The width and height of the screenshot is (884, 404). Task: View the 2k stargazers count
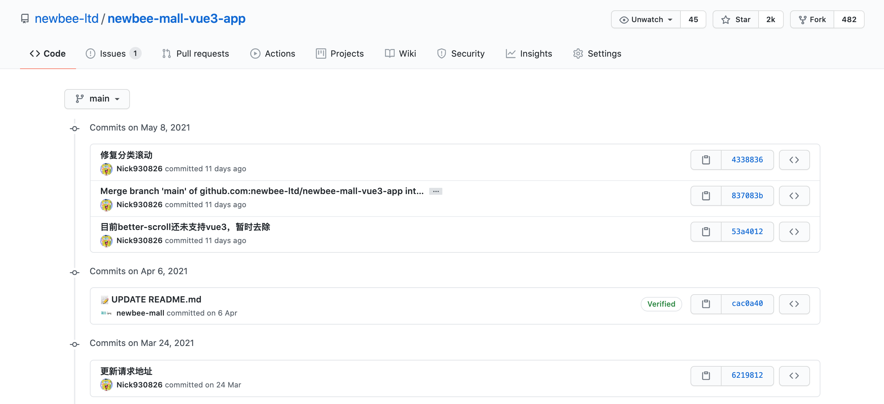pos(771,19)
